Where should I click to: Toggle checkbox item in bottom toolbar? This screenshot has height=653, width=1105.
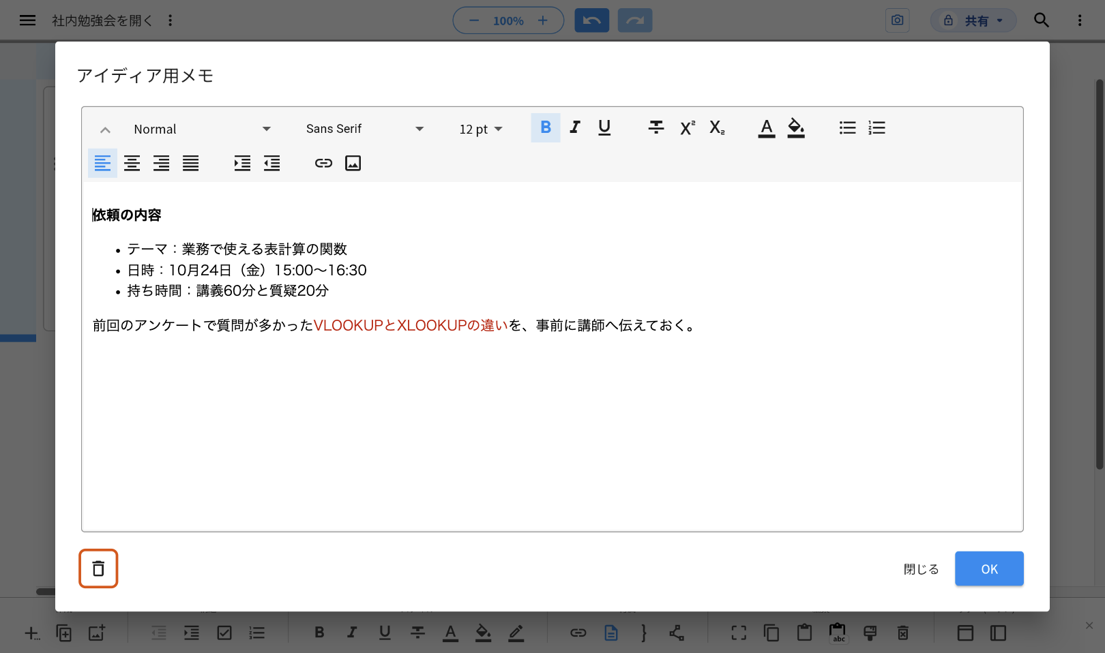point(224,633)
